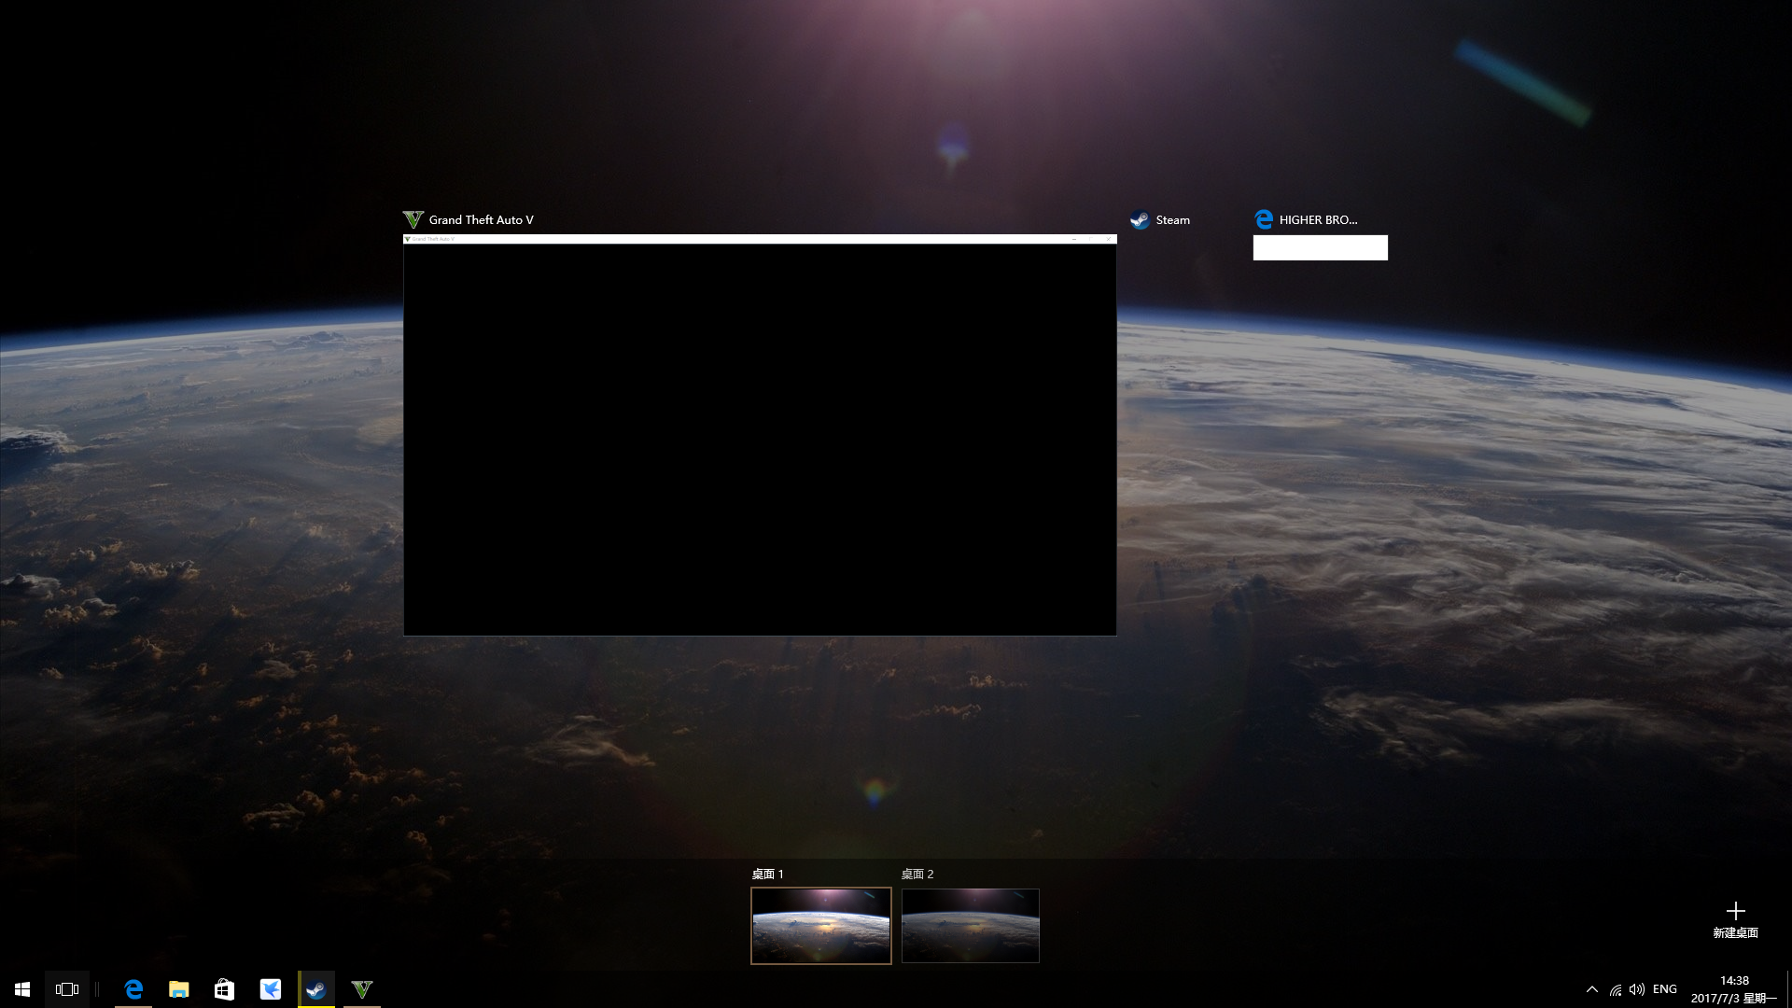Open the Windows Store taskbar icon
Image resolution: width=1792 pixels, height=1008 pixels.
[x=224, y=989]
